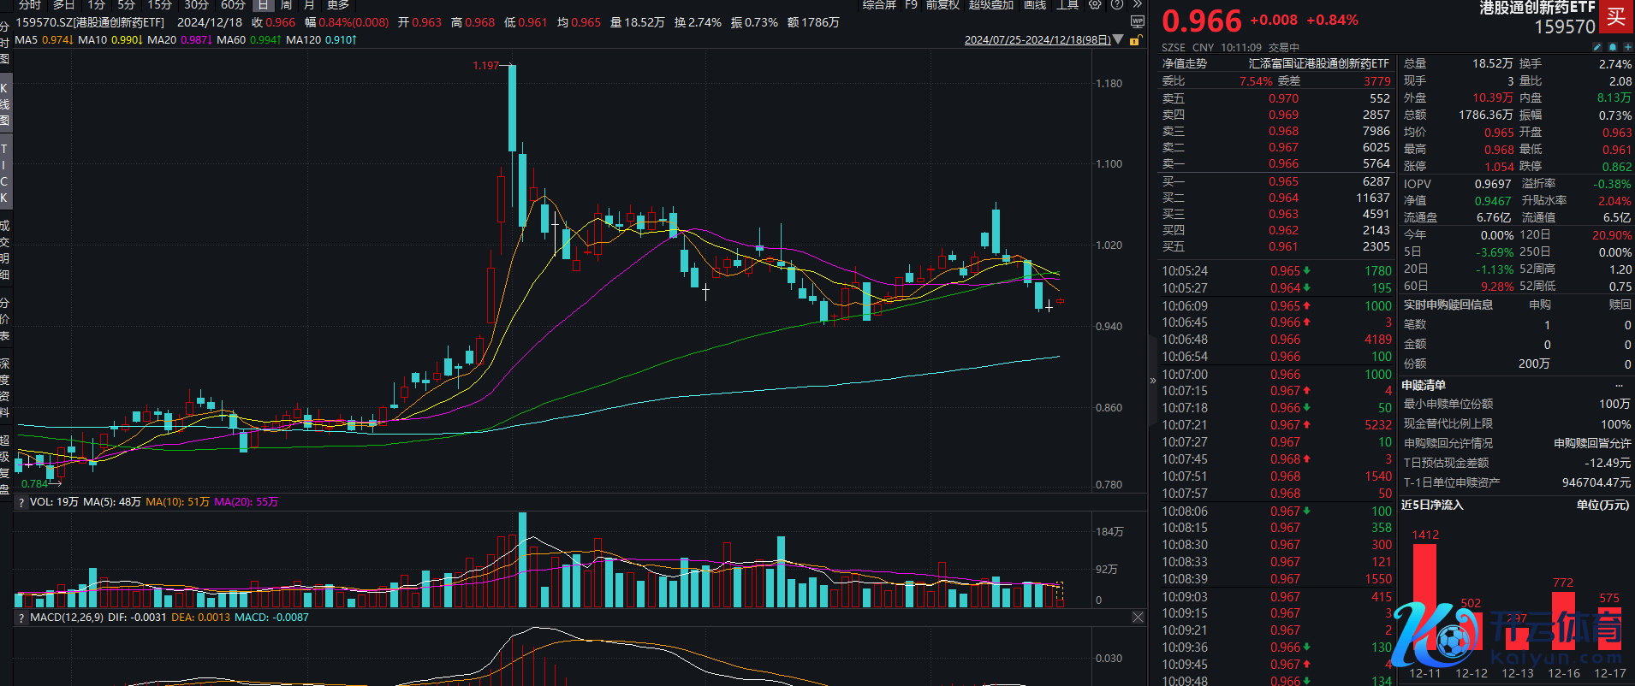This screenshot has width=1635, height=686.
Task: Click the double-arrow expand toolbar icon
Action: (x=1137, y=4)
